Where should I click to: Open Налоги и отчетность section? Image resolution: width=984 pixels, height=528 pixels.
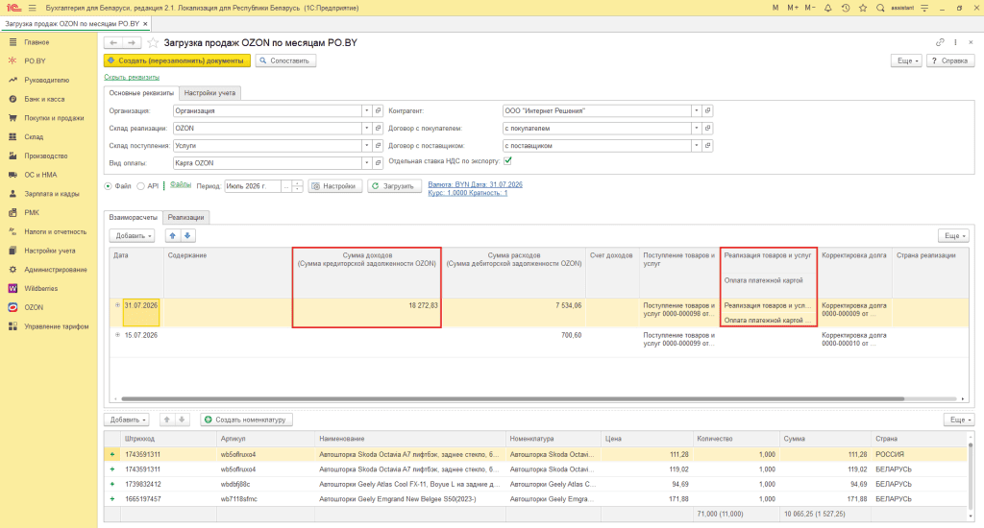[x=55, y=231]
